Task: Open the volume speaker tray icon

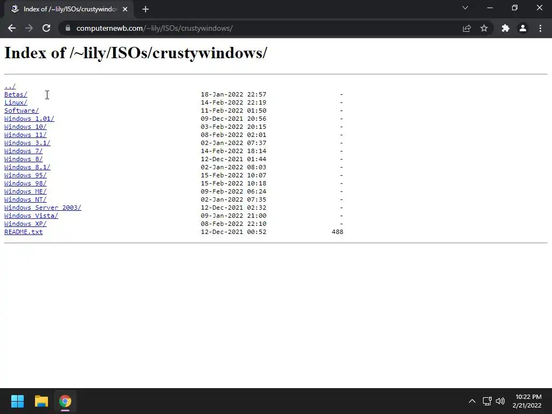Action: tap(500, 401)
